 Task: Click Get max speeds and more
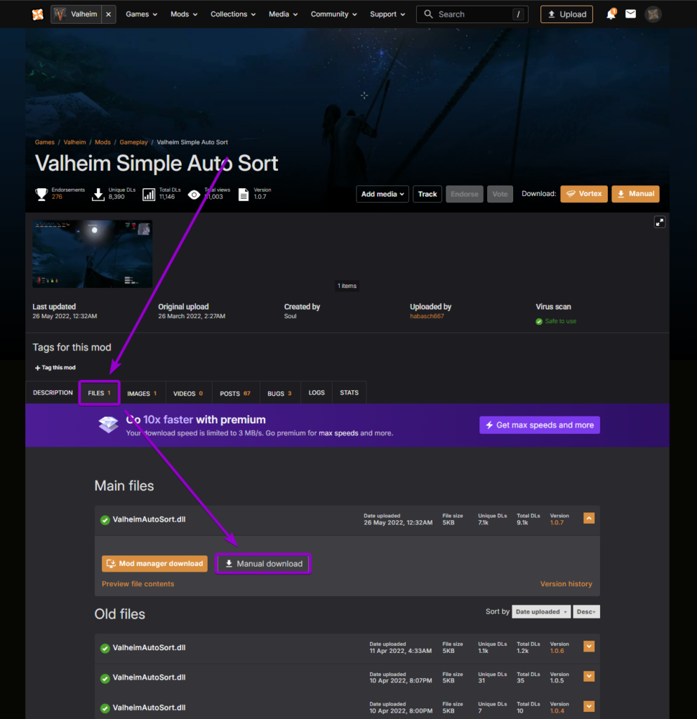(539, 425)
